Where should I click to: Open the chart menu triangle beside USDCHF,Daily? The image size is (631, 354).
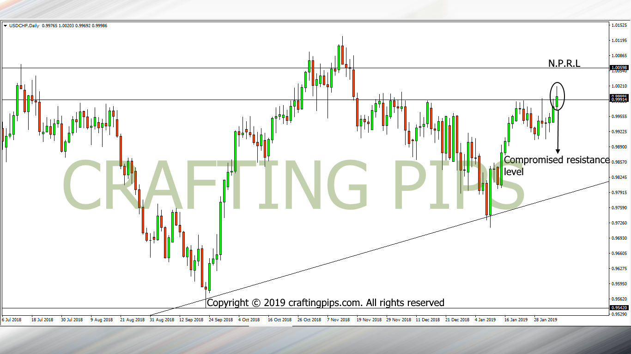[x=5, y=26]
